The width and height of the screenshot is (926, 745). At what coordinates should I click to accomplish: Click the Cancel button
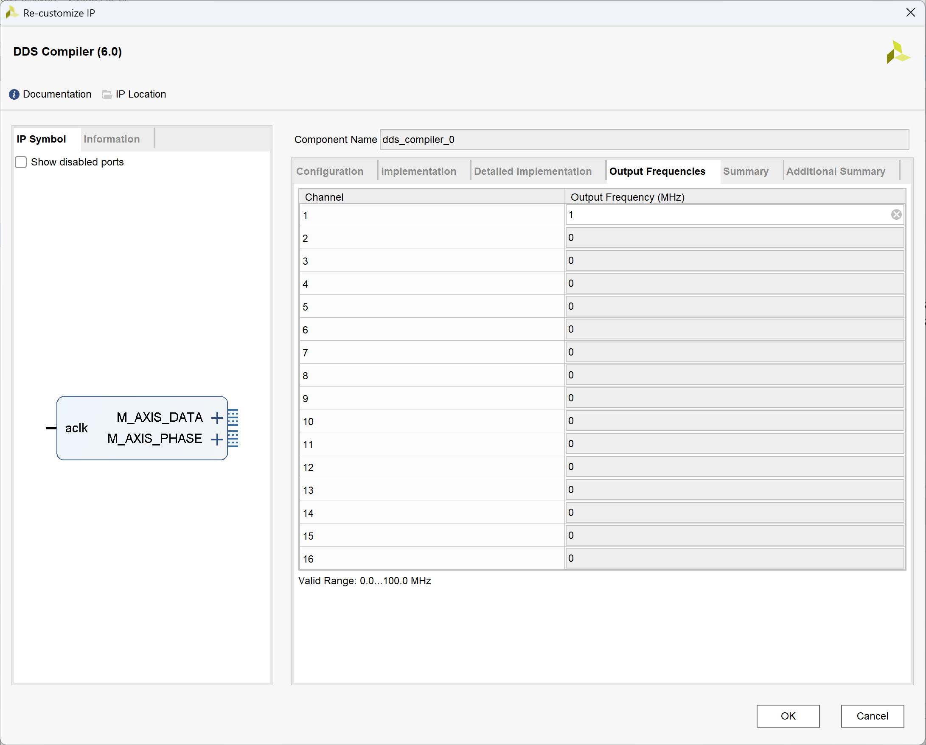[872, 716]
